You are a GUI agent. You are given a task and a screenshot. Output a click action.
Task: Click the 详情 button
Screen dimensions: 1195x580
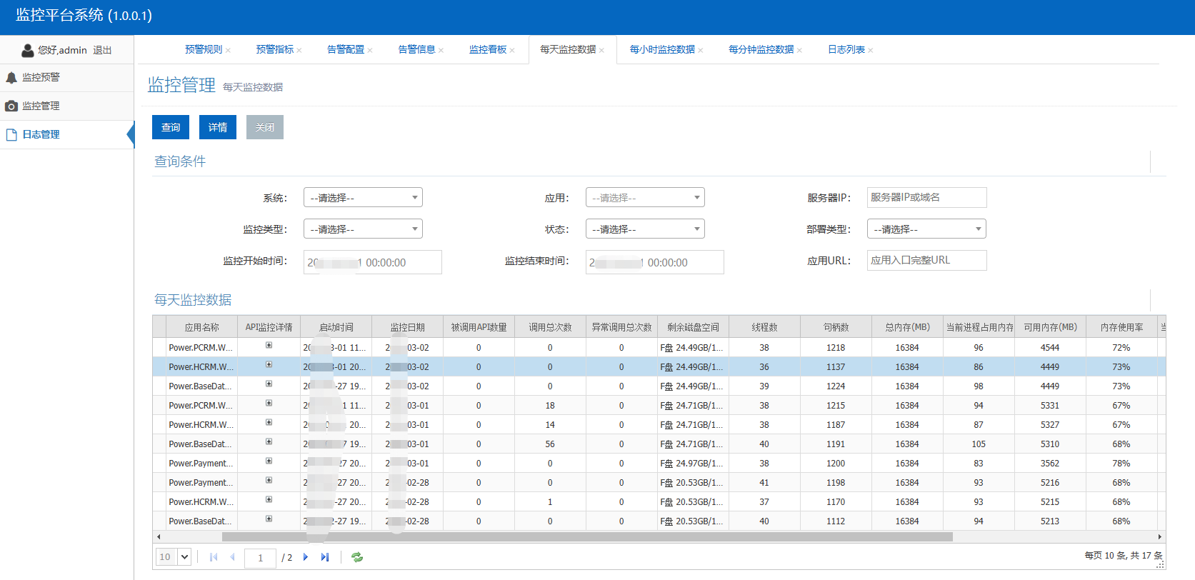[218, 127]
